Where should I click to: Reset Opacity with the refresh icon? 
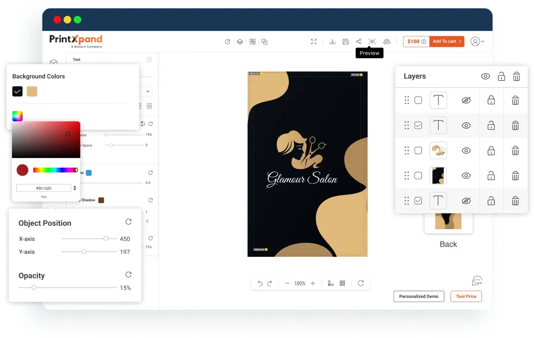pos(129,274)
